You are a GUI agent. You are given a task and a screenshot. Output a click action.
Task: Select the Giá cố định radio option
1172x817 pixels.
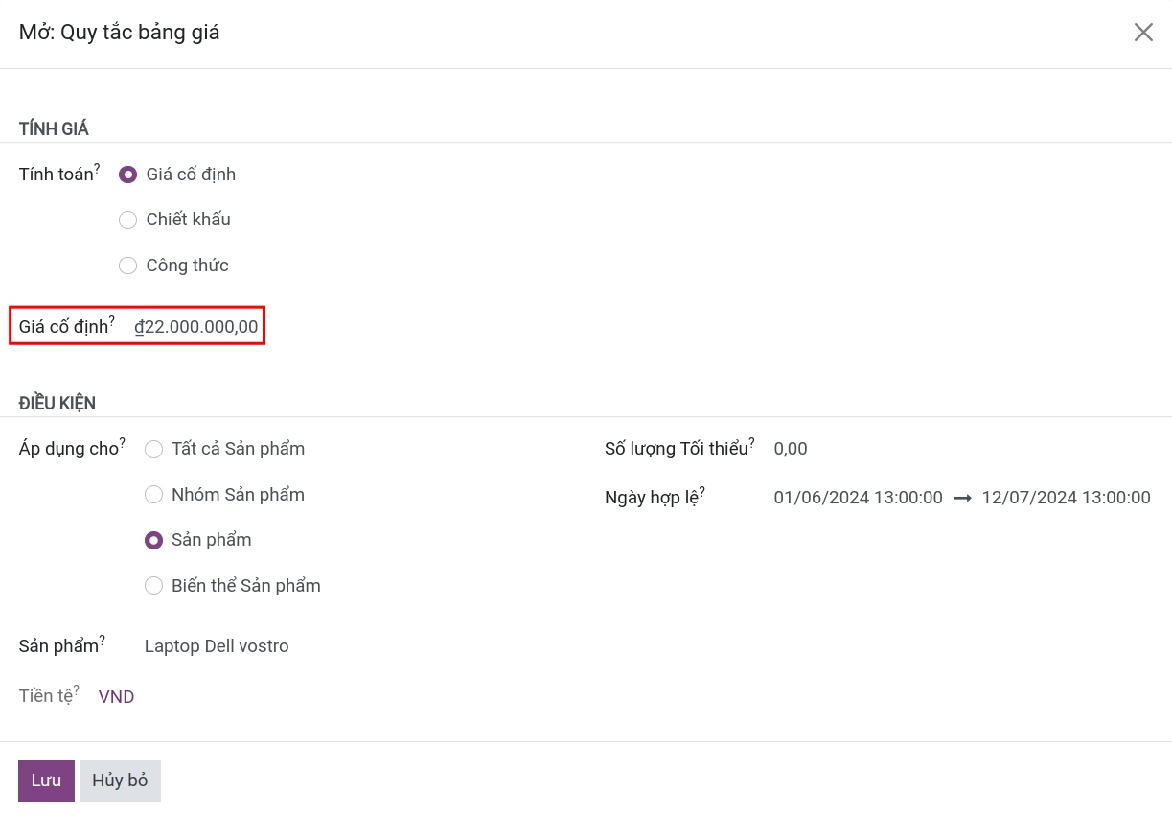pyautogui.click(x=127, y=175)
